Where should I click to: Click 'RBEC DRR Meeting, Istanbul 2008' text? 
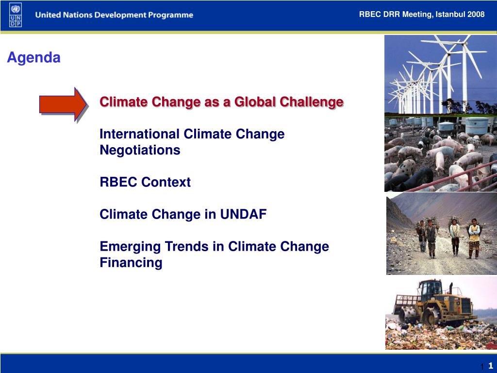[422, 14]
